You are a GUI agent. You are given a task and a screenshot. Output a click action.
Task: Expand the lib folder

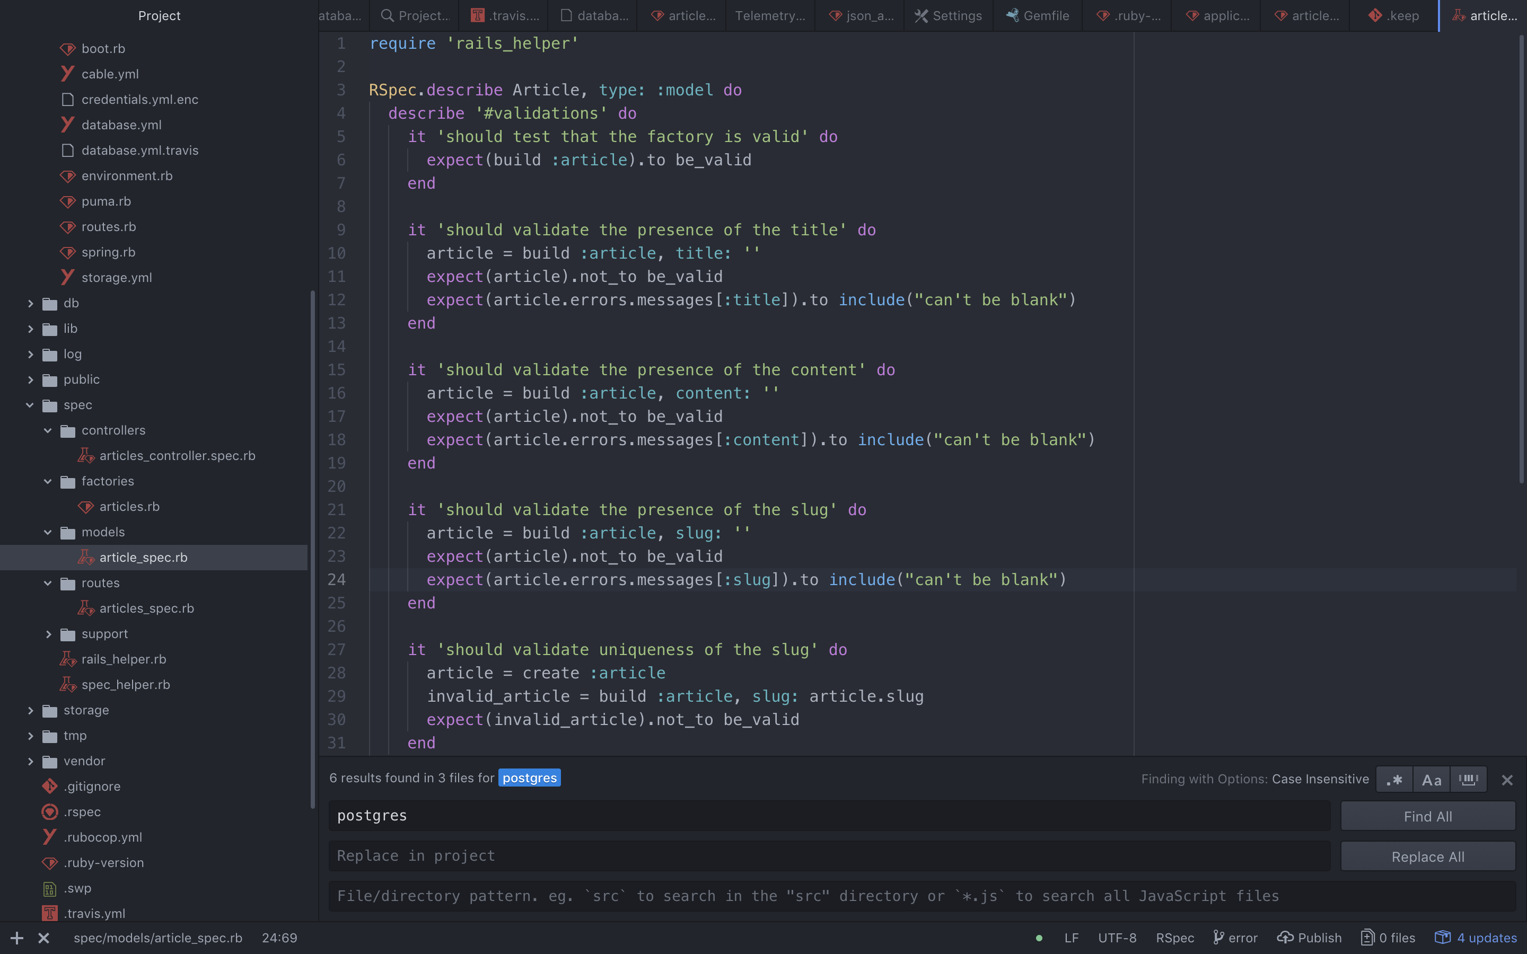(x=30, y=329)
